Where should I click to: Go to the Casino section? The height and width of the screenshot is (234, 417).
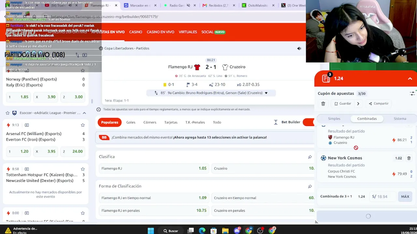coord(136,32)
